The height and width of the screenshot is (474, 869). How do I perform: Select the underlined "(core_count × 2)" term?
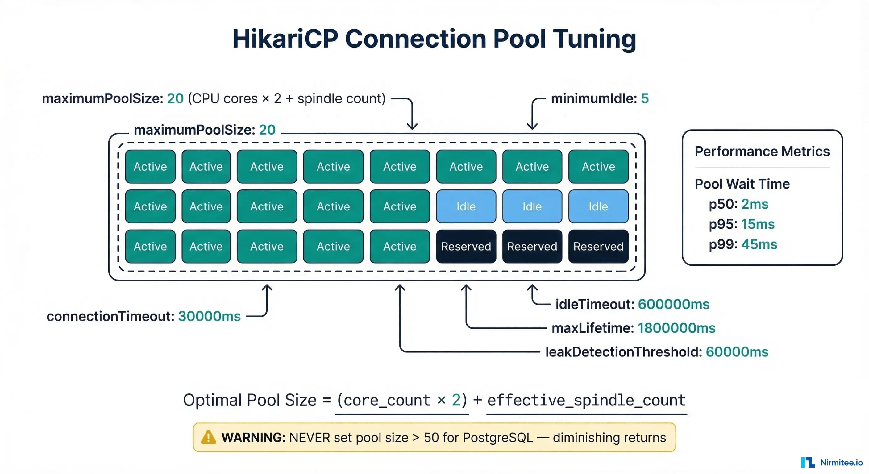402,401
